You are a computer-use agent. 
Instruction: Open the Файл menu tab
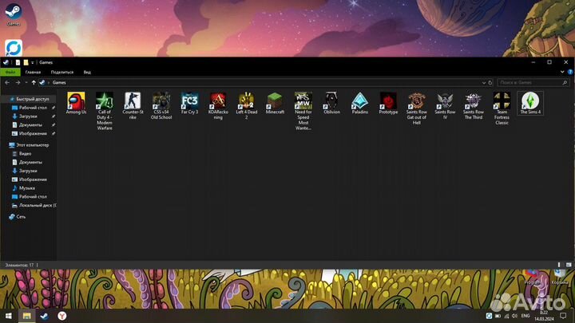pyautogui.click(x=10, y=72)
